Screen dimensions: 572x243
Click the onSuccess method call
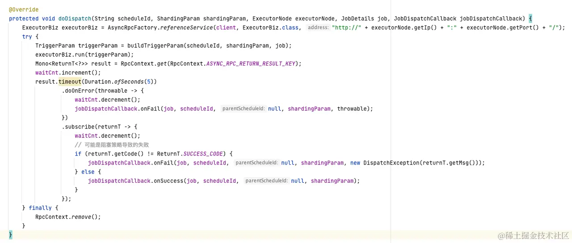click(x=168, y=181)
